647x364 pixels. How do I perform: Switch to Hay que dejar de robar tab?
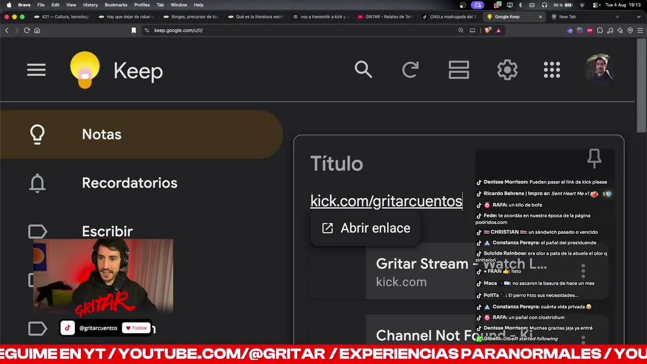click(126, 17)
